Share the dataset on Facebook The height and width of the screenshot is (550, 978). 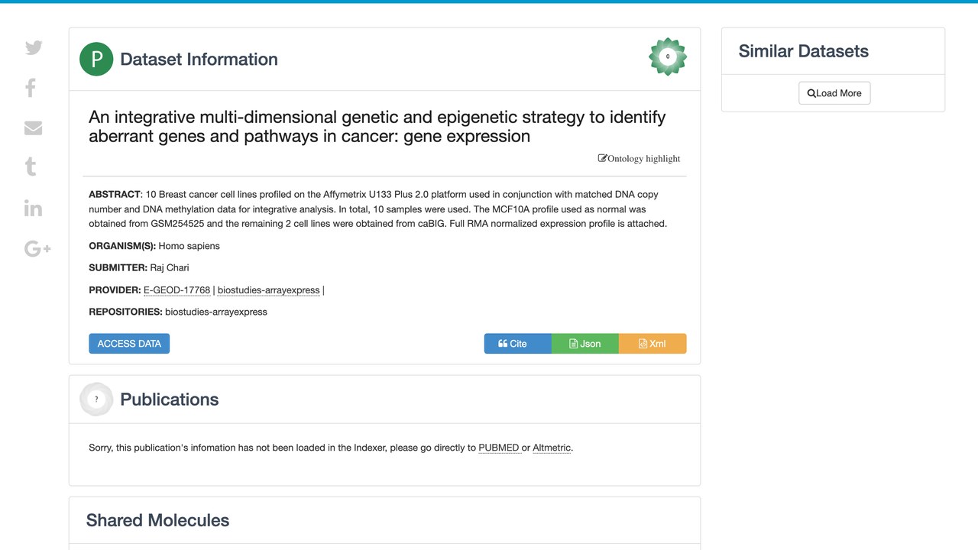coord(31,88)
